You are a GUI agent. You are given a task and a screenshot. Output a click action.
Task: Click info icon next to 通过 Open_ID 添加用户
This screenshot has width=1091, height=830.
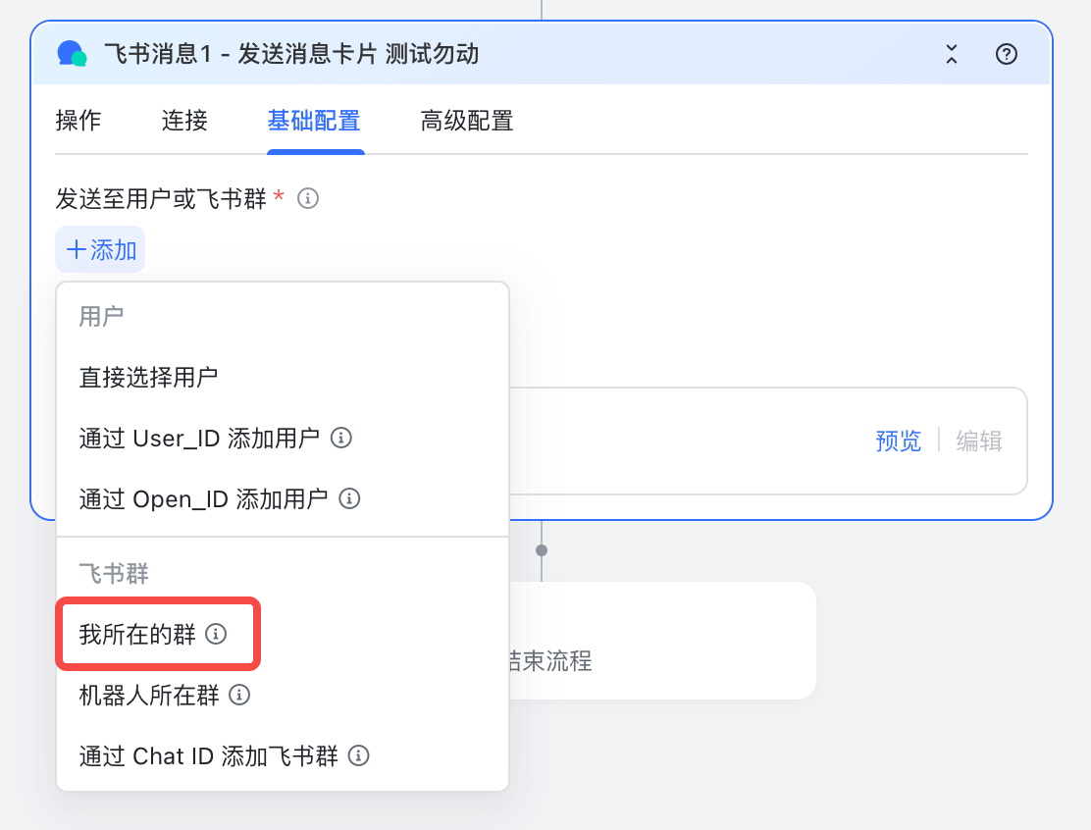pyautogui.click(x=349, y=498)
